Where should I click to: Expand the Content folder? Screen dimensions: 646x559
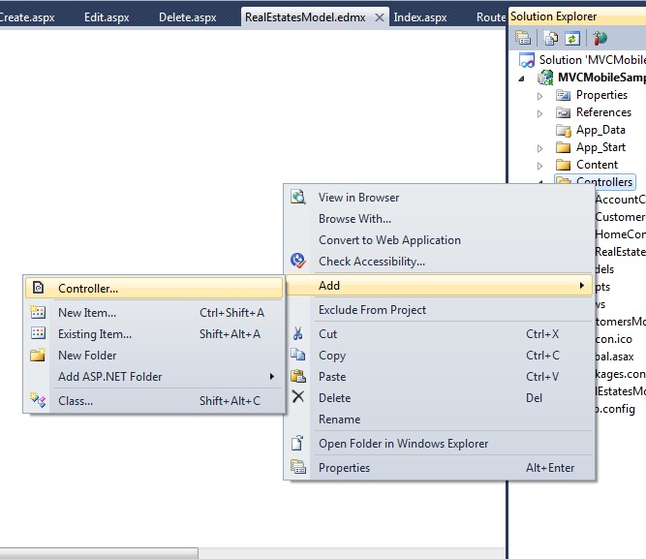tap(539, 166)
